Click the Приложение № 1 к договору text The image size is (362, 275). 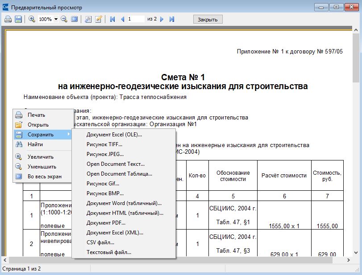(290, 51)
